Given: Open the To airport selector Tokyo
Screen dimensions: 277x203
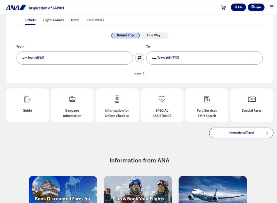Looking at the screenshot, I should pyautogui.click(x=204, y=58).
